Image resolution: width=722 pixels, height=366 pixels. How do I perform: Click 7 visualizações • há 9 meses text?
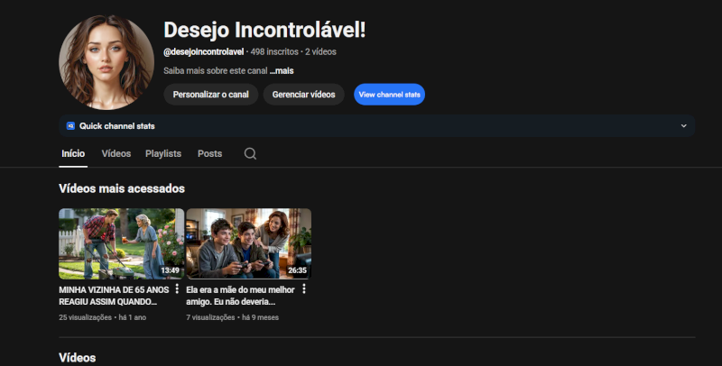pyautogui.click(x=232, y=317)
